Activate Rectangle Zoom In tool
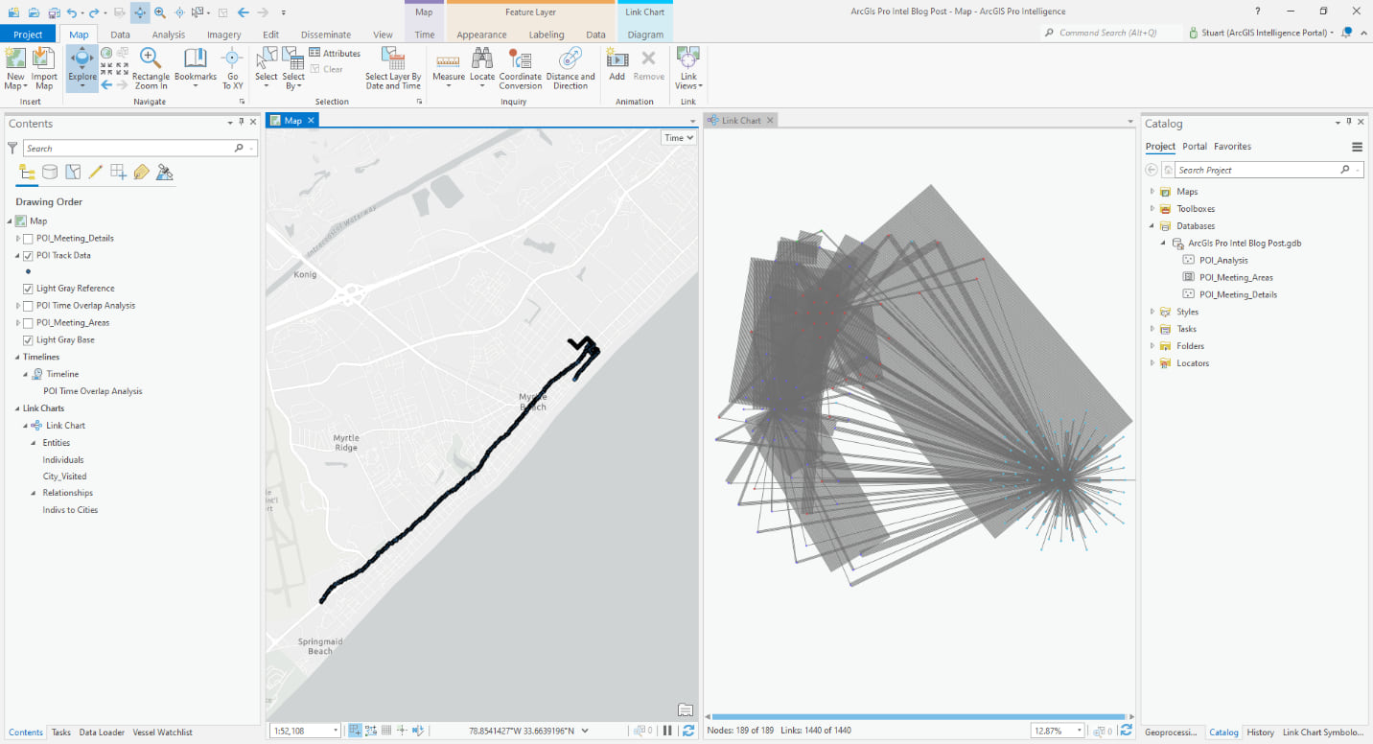1373x744 pixels. [x=151, y=67]
